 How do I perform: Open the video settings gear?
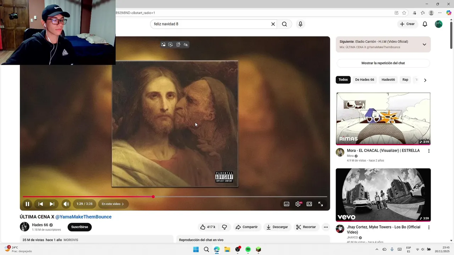coord(298,204)
